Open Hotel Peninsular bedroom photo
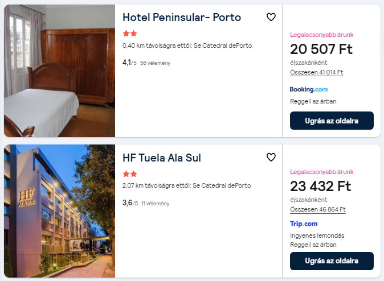This screenshot has width=384, height=281. [x=59, y=71]
